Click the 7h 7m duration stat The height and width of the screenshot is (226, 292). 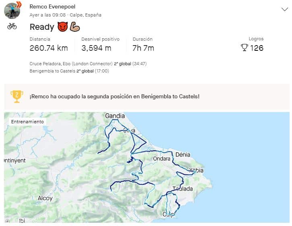click(143, 48)
